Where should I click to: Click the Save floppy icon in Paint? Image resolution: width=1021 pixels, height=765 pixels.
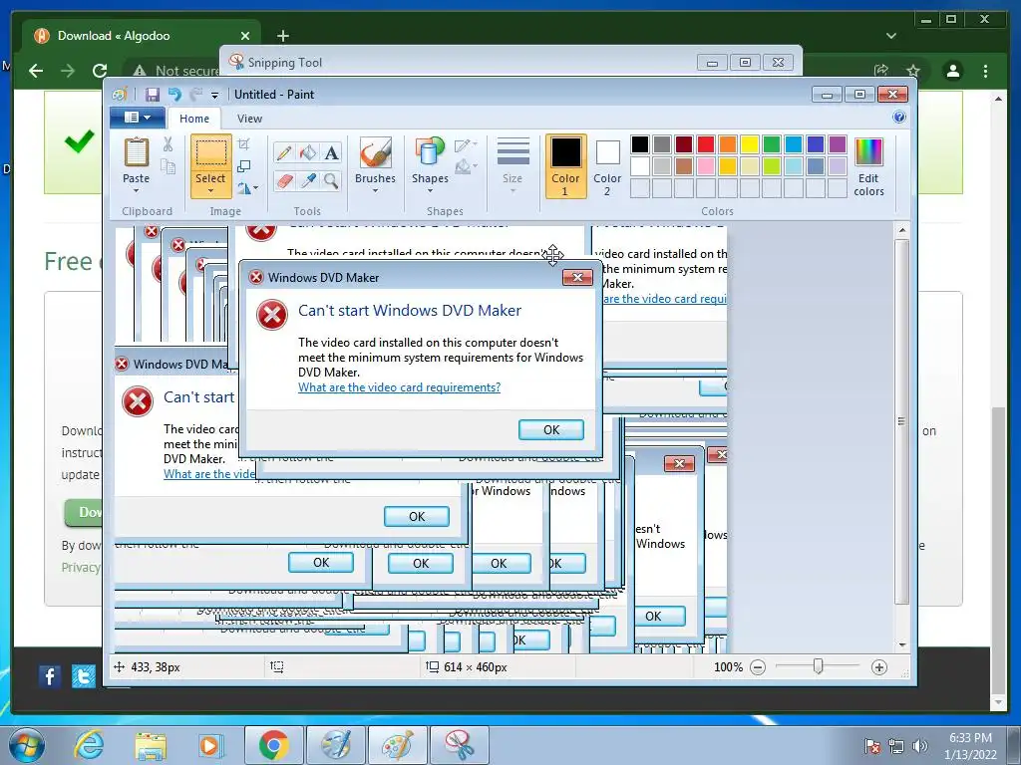click(153, 95)
